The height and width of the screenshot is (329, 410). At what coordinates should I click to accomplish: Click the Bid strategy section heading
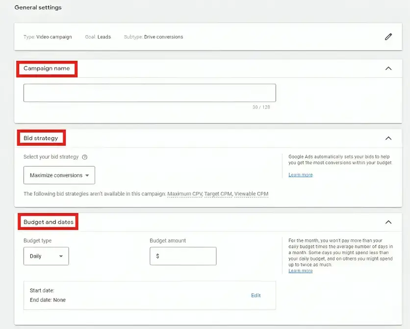click(x=41, y=138)
